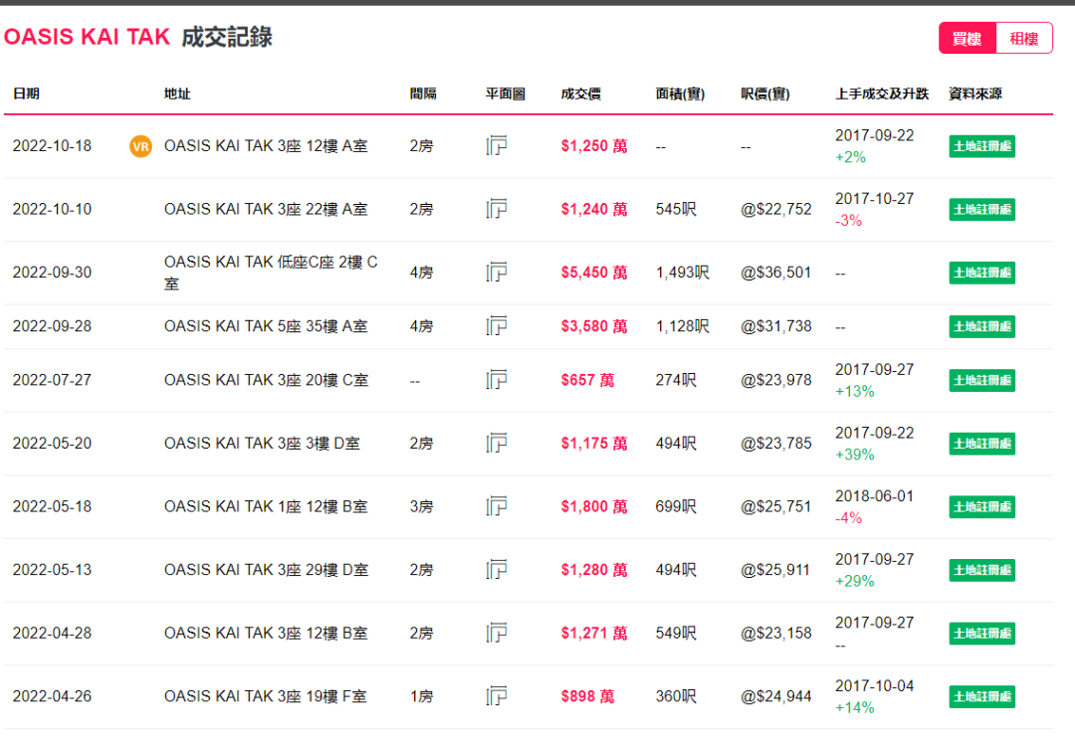The width and height of the screenshot is (1075, 745).
Task: Click 土地註冊處 badge for 2022-07-27 row
Action: click(981, 380)
